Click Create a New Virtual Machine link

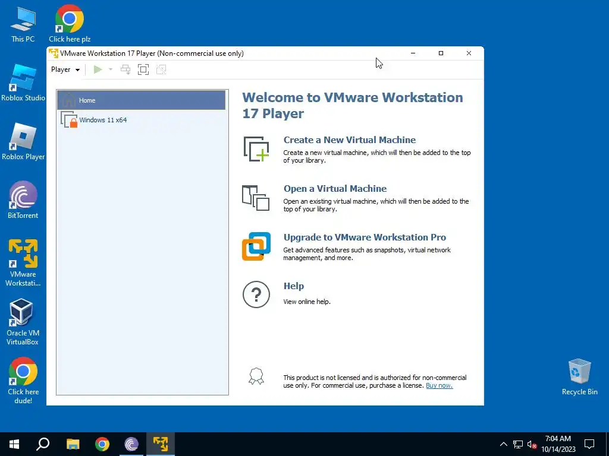click(350, 140)
